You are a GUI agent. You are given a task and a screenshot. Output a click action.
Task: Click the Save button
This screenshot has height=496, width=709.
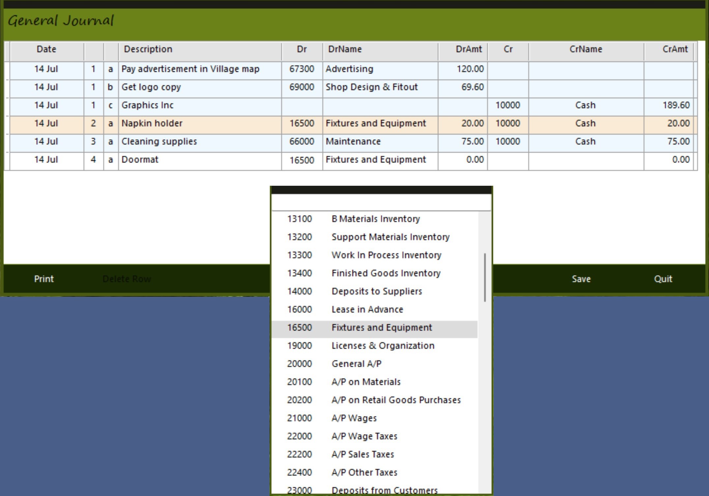pos(581,279)
